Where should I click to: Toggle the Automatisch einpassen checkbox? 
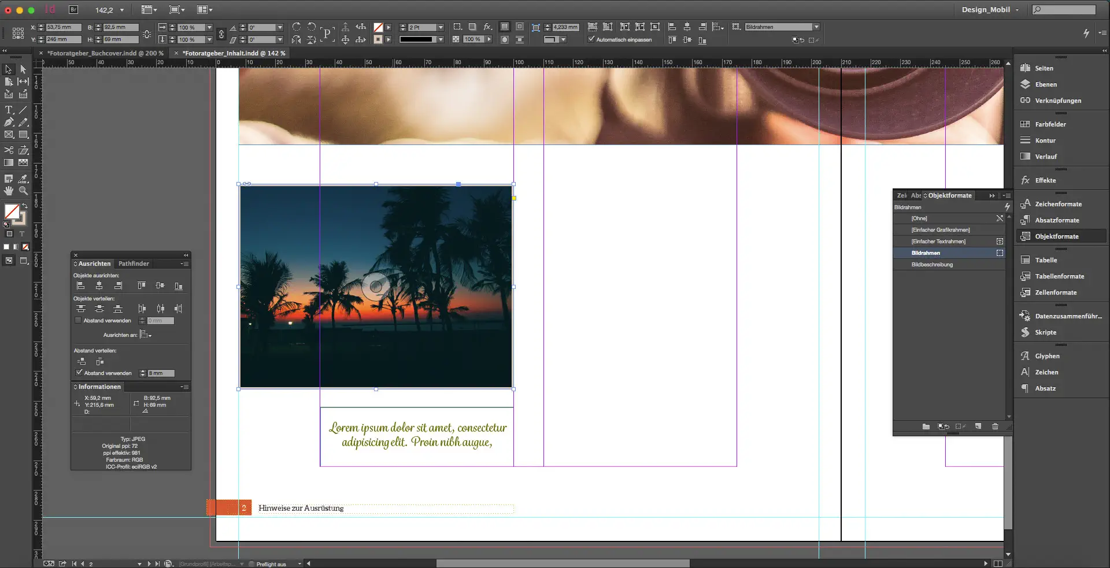tap(591, 39)
